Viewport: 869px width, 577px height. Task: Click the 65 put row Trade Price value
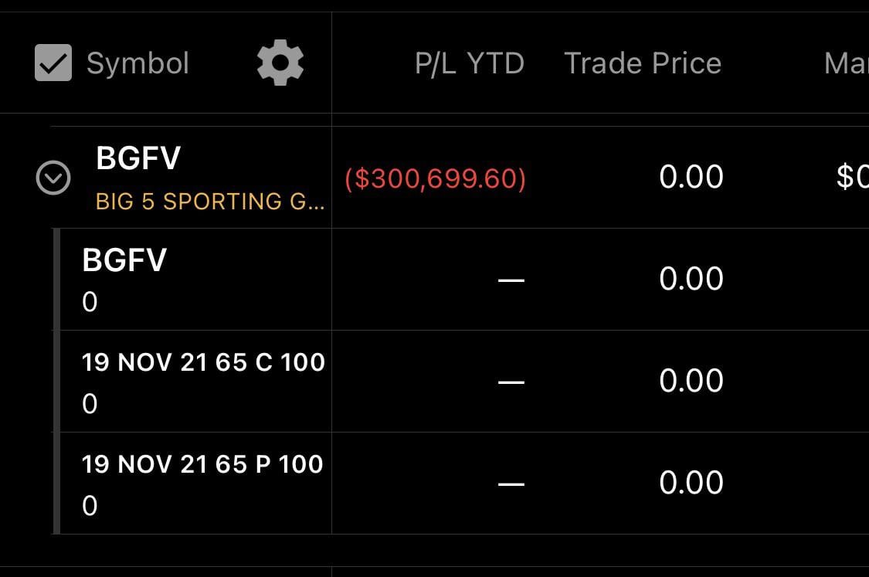[691, 483]
